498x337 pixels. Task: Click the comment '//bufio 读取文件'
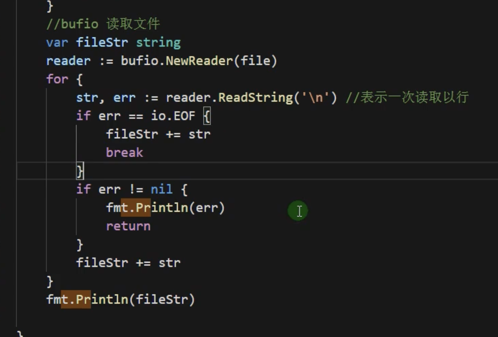tap(103, 24)
